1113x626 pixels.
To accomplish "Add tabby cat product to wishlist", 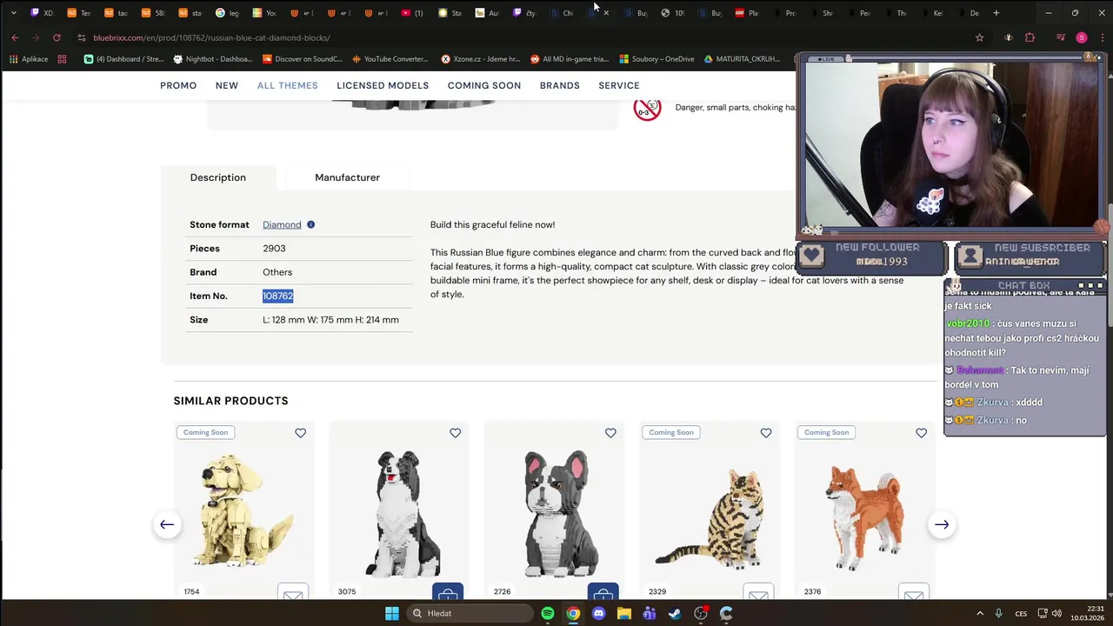I will pyautogui.click(x=766, y=433).
